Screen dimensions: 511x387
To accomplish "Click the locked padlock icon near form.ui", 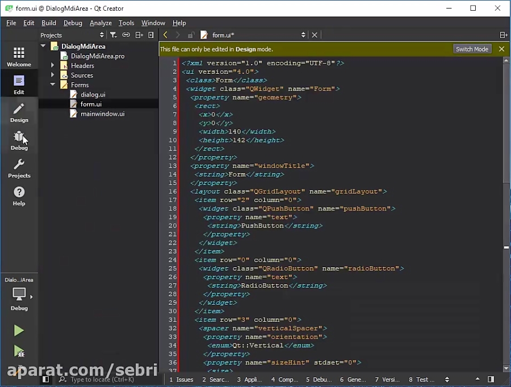I will coord(191,35).
